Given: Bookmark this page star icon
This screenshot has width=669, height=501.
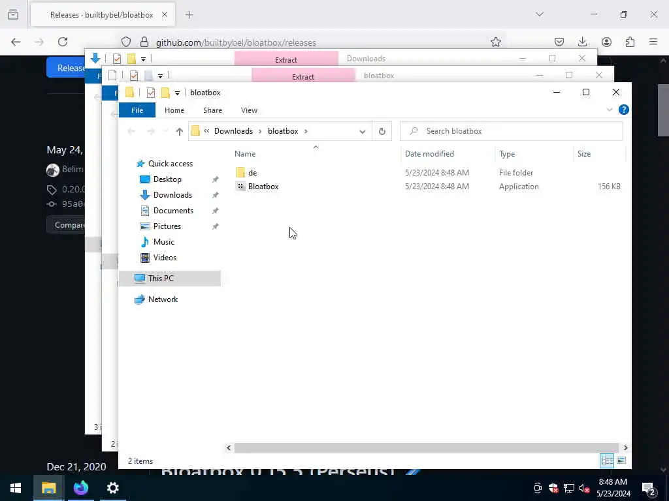Looking at the screenshot, I should [495, 42].
